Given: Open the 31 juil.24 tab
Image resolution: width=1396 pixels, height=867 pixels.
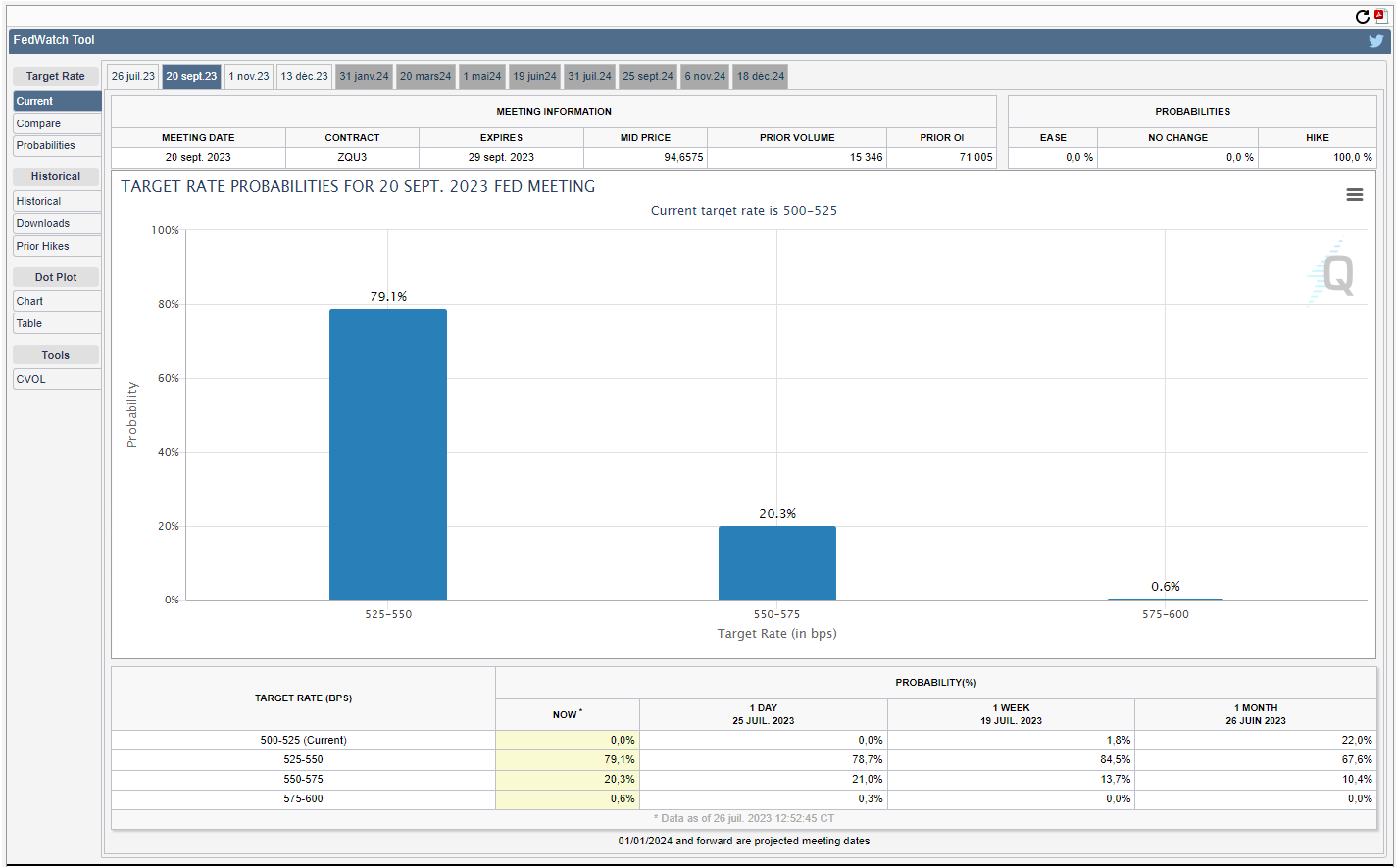Looking at the screenshot, I should click(x=589, y=76).
